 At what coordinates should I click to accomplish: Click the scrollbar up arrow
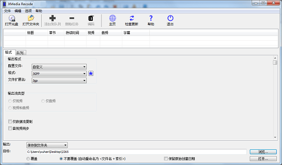point(275,58)
